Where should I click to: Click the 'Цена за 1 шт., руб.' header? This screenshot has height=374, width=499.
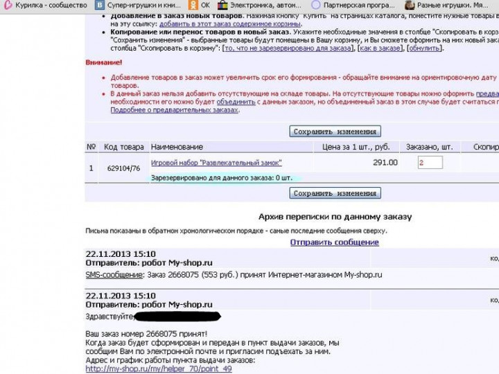356,147
